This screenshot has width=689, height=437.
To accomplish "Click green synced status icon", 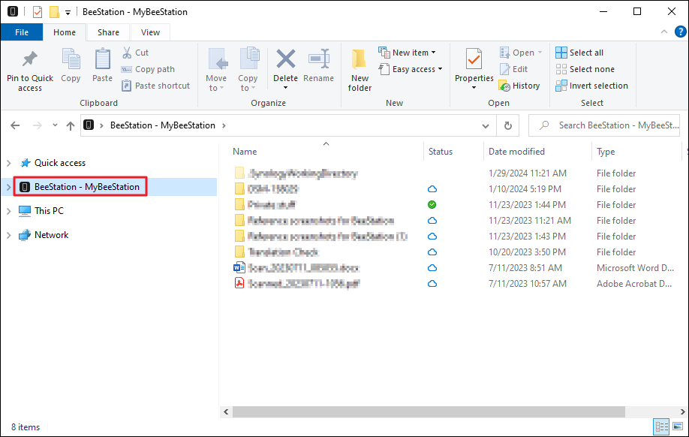I will 432,204.
